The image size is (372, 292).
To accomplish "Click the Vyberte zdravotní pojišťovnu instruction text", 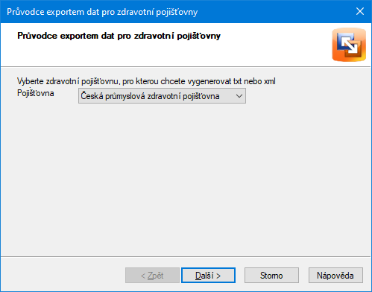I will 146,81.
